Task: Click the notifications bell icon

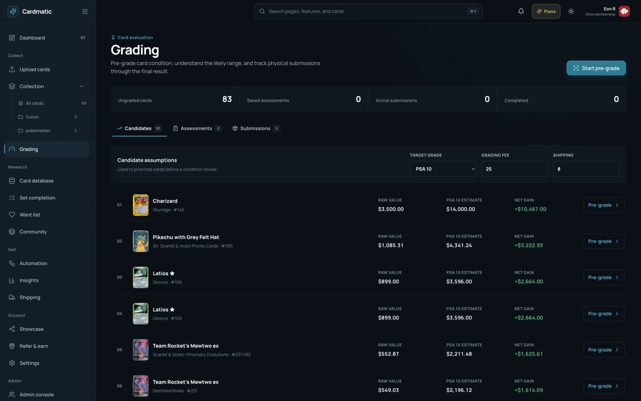Action: (x=521, y=11)
